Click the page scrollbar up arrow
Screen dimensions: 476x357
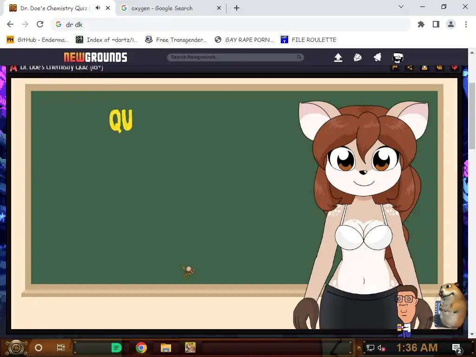click(x=472, y=52)
